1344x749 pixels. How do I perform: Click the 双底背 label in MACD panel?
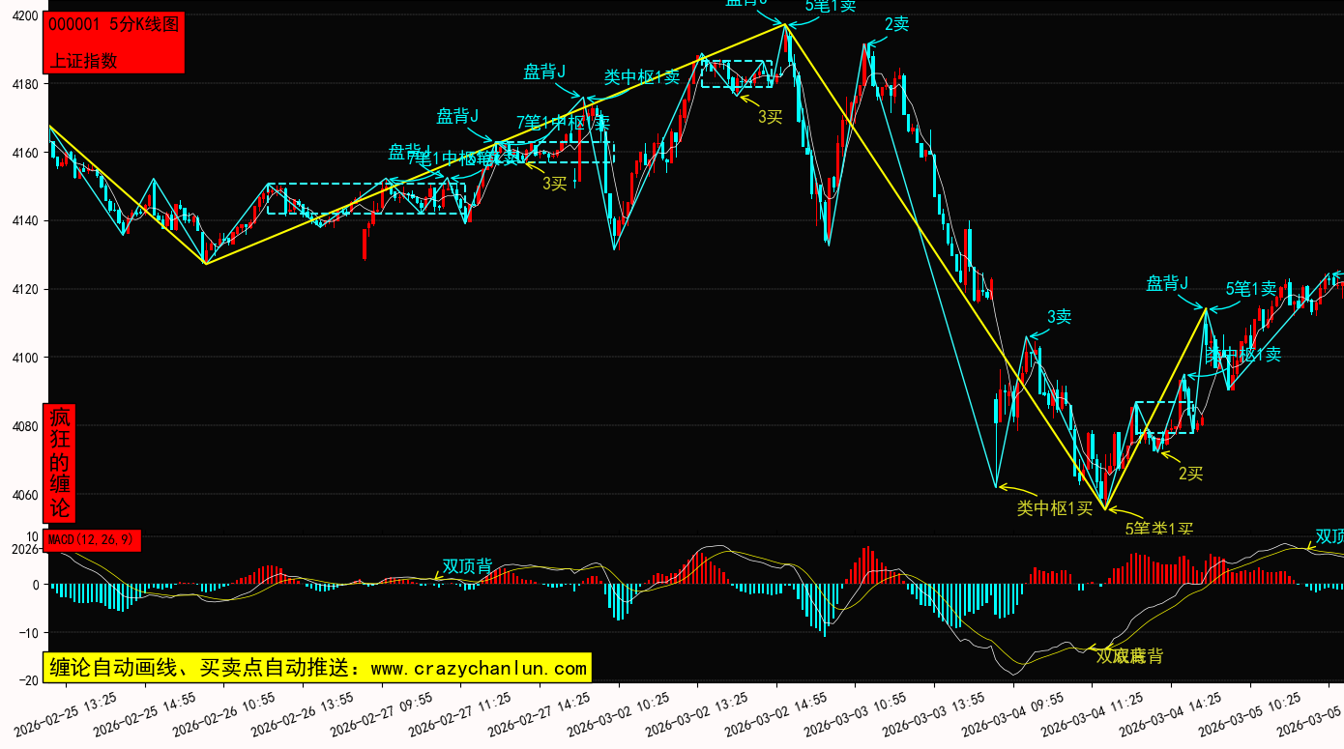(x=1129, y=656)
